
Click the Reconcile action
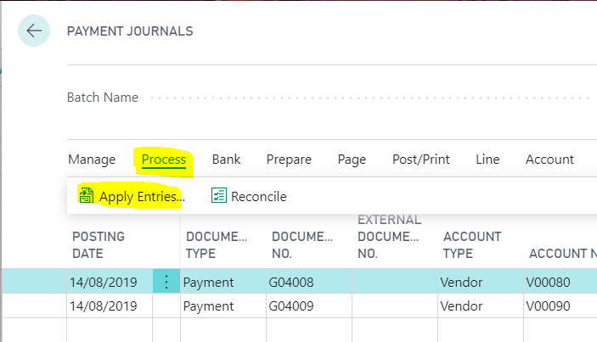click(259, 197)
